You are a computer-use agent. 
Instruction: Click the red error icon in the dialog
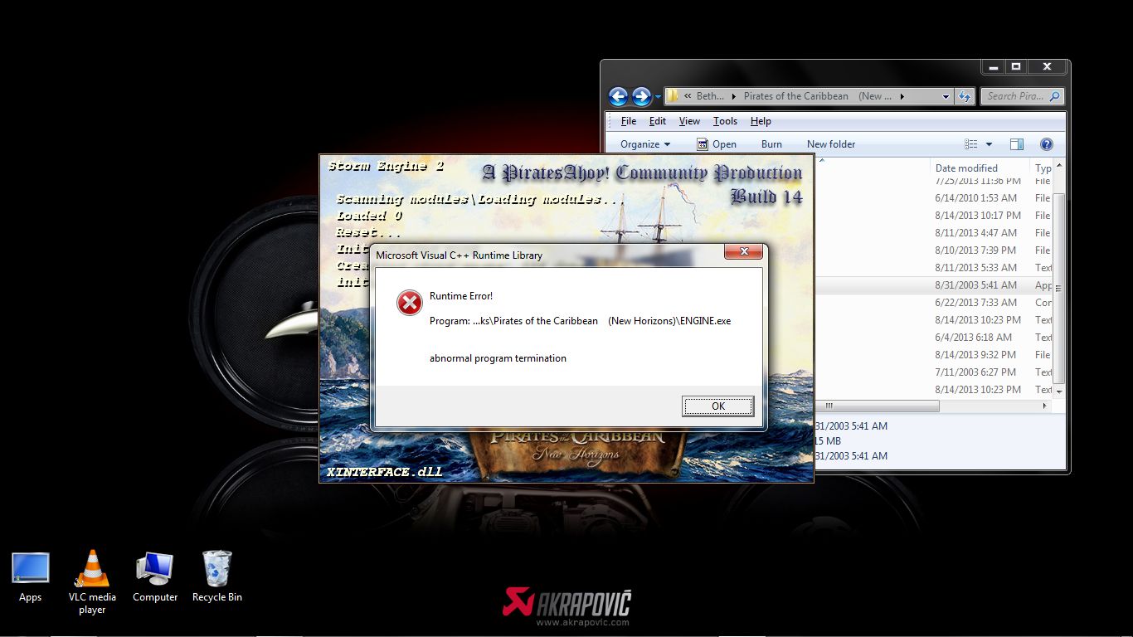tap(409, 303)
